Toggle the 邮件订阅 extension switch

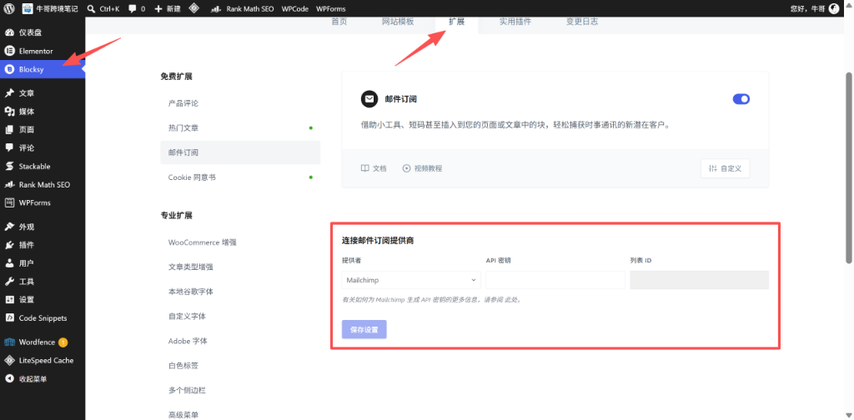tap(741, 99)
